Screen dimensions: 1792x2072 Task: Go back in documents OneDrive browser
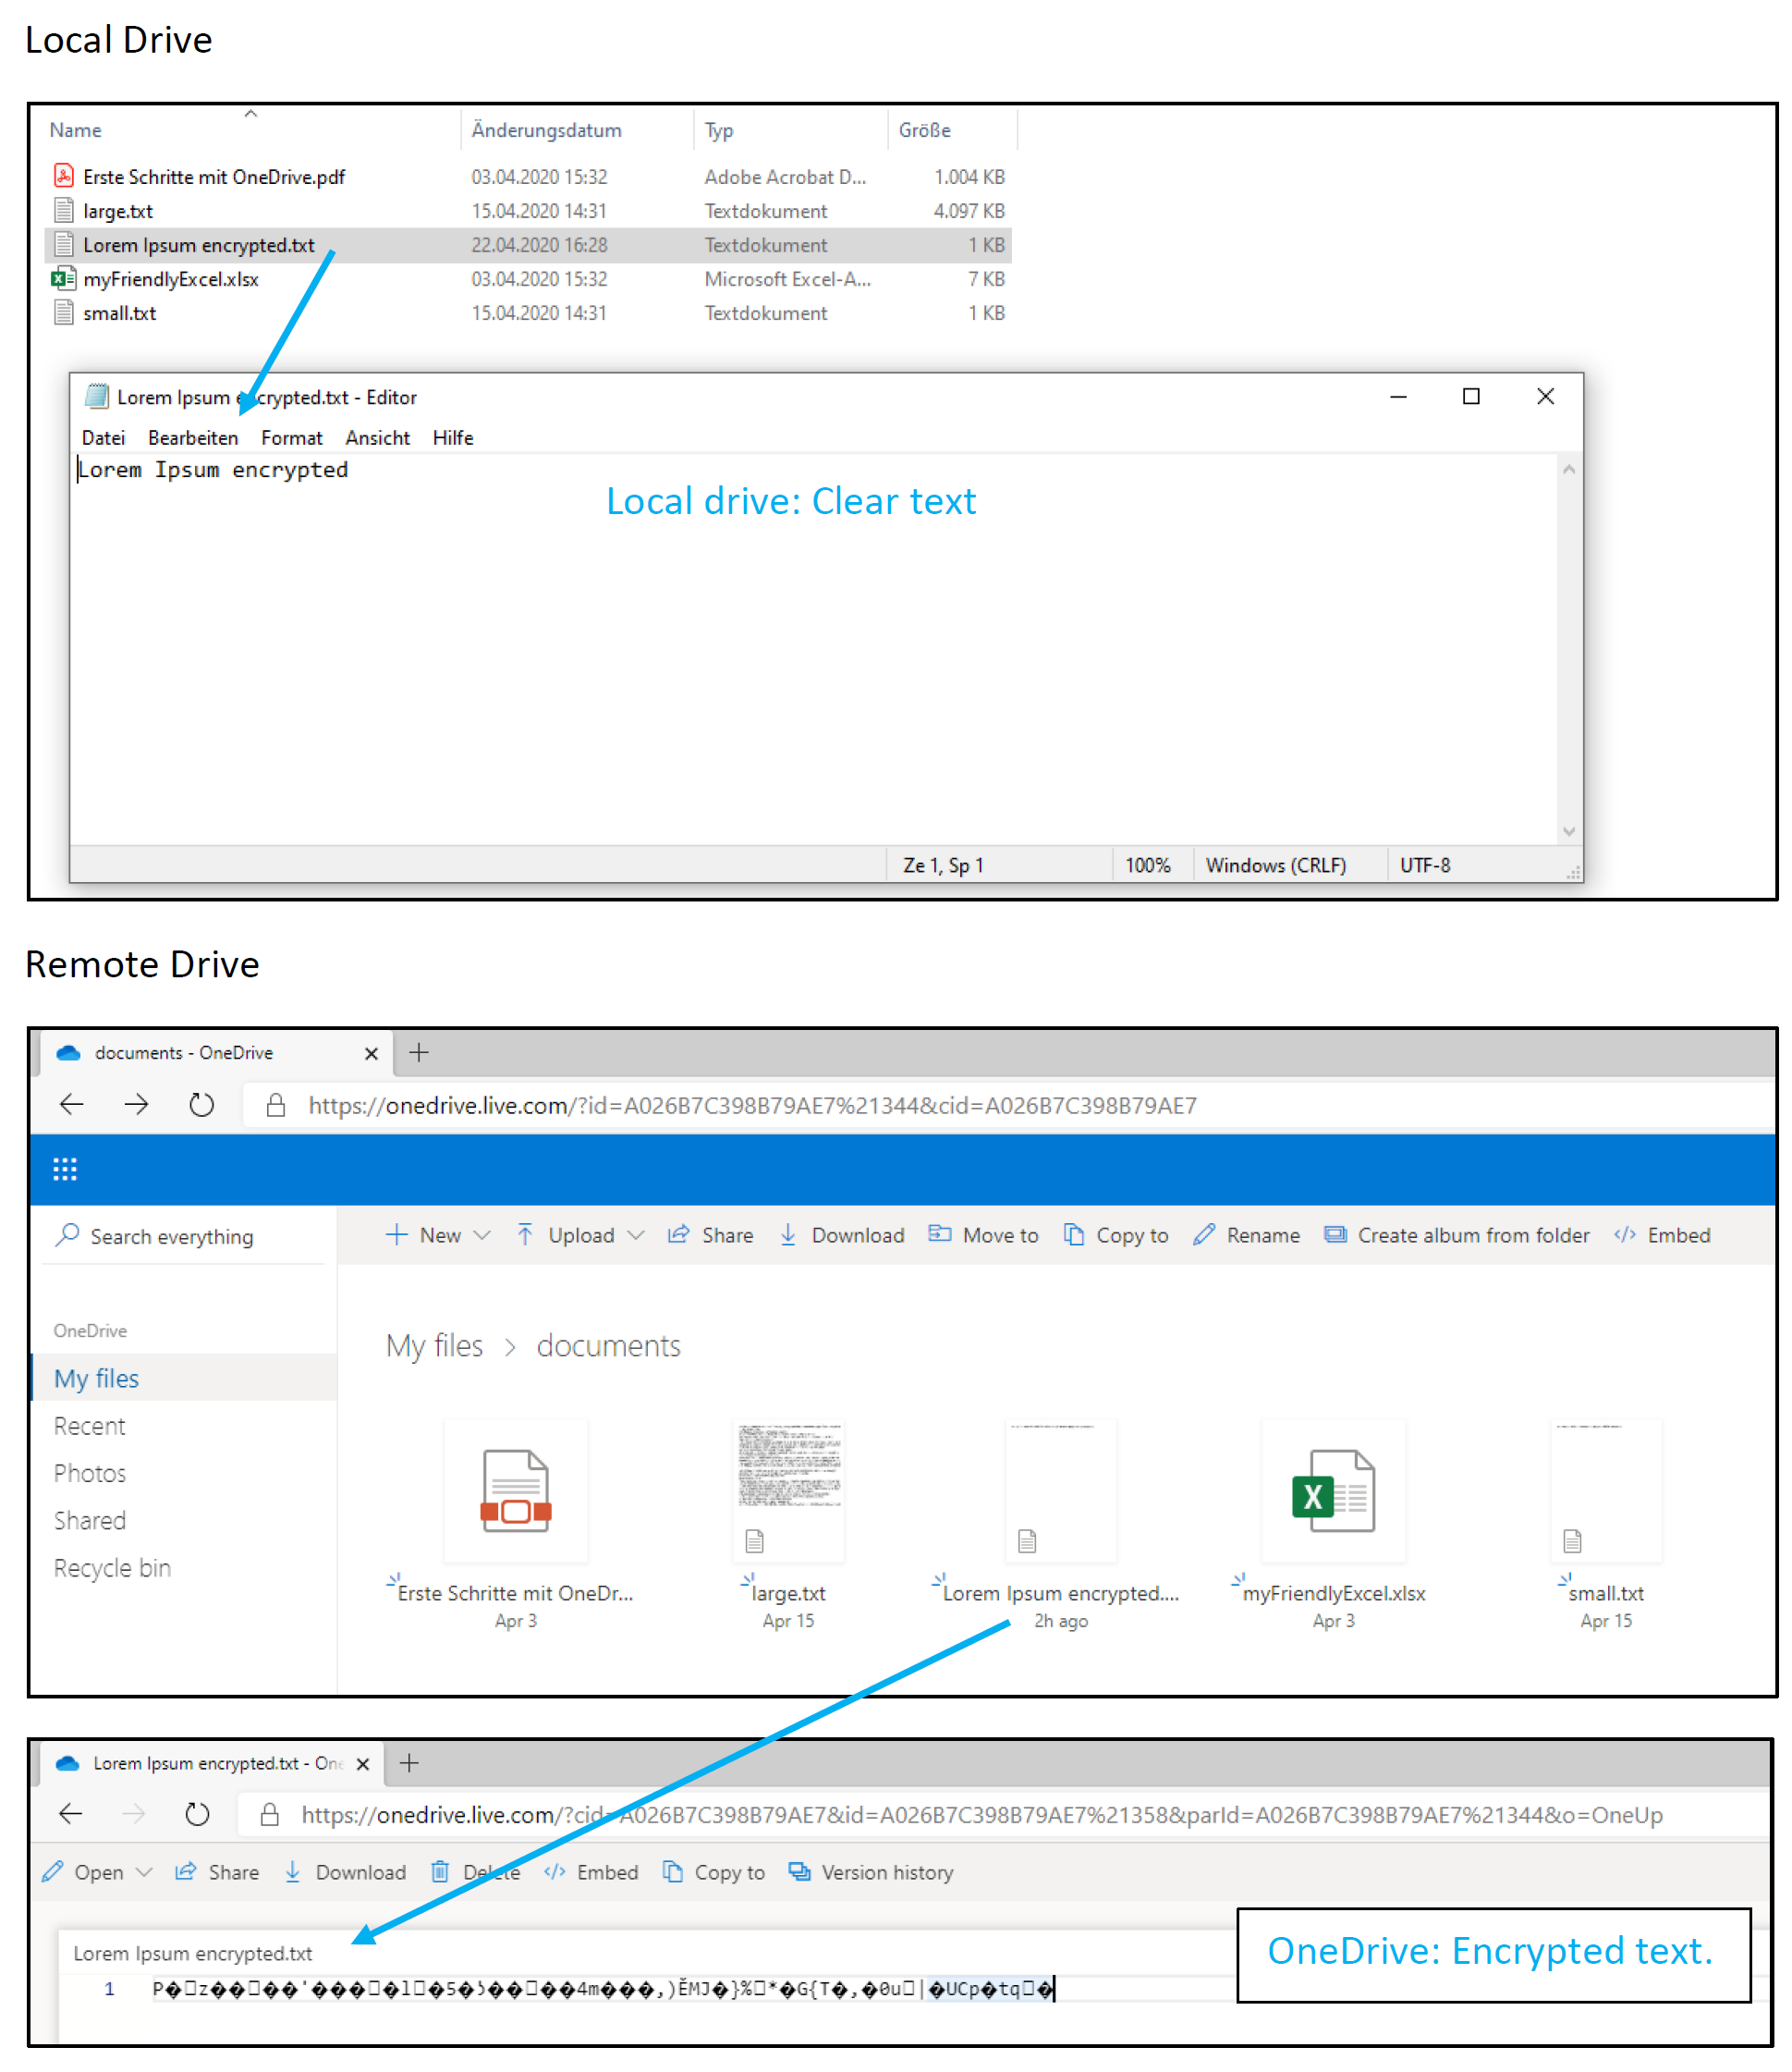pos(71,1105)
